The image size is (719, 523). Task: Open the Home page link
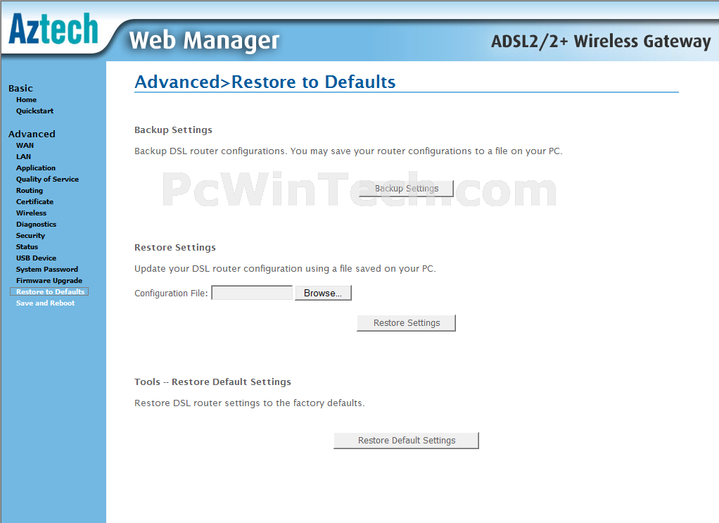[26, 99]
